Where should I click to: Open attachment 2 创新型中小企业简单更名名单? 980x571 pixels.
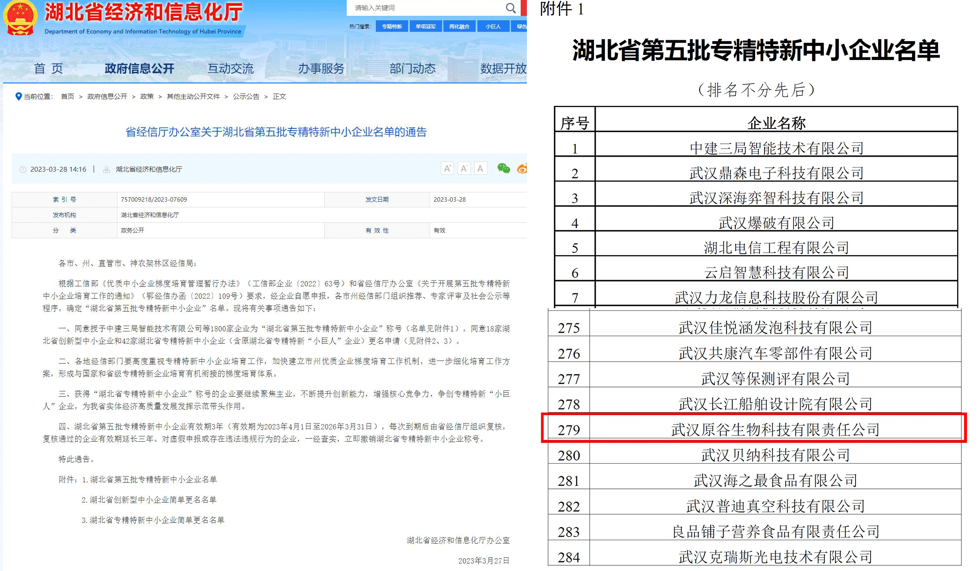click(x=149, y=500)
